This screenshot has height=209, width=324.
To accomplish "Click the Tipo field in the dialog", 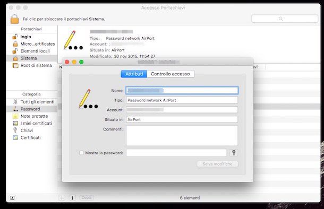I will coord(182,100).
